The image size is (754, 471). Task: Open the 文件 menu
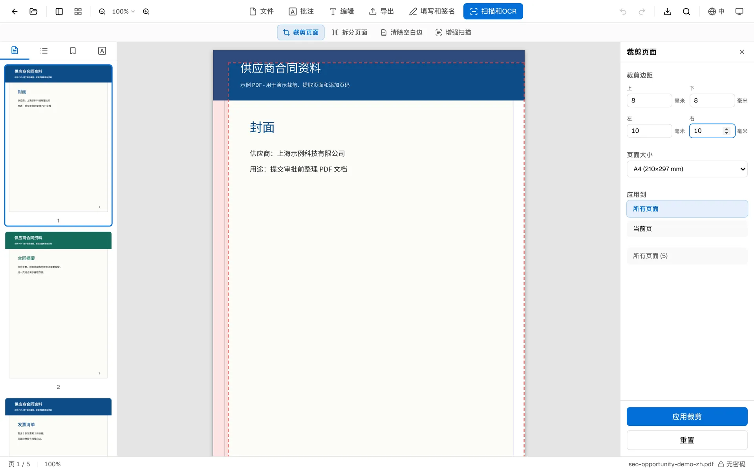pos(262,11)
